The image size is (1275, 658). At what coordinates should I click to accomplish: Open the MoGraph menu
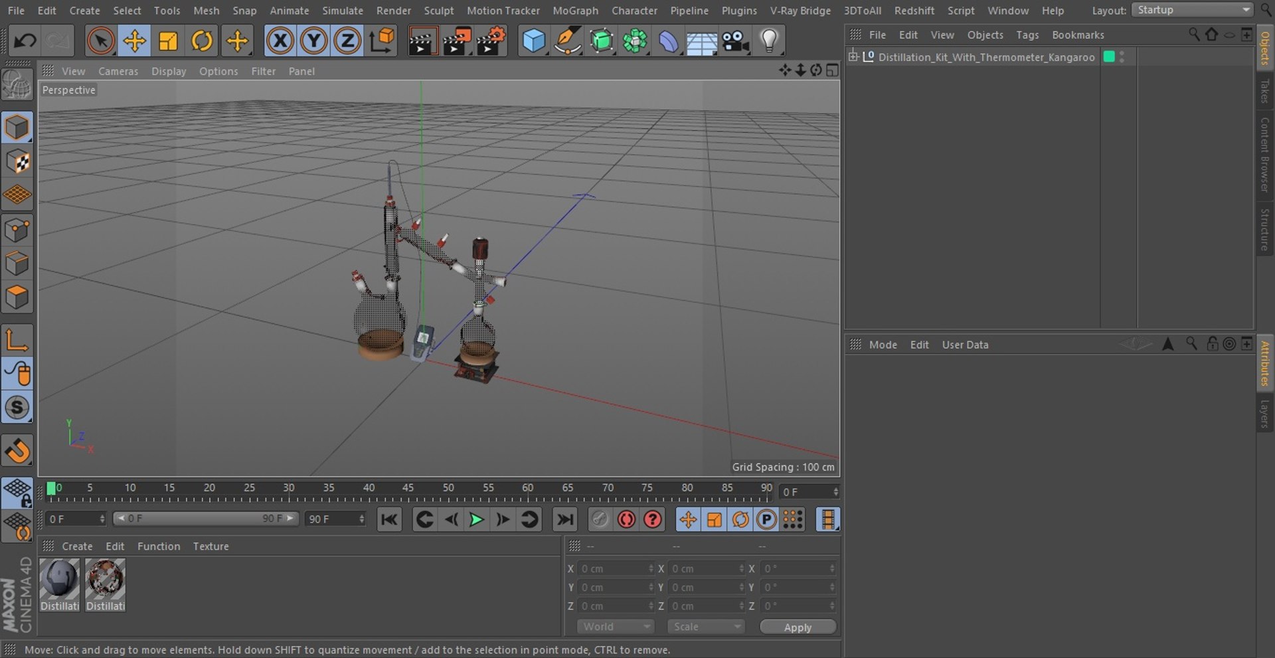coord(575,11)
